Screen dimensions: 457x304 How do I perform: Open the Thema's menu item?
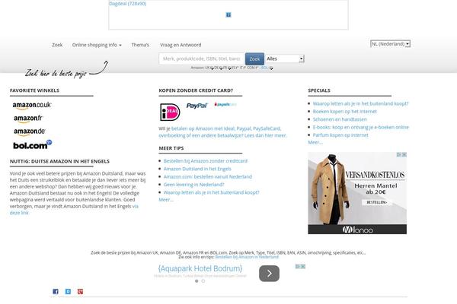pos(140,45)
